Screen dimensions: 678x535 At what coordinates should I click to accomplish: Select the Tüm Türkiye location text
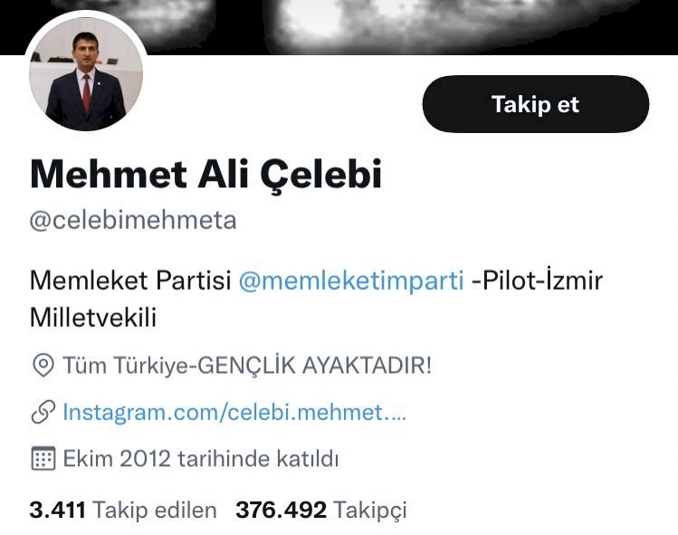[x=127, y=366]
